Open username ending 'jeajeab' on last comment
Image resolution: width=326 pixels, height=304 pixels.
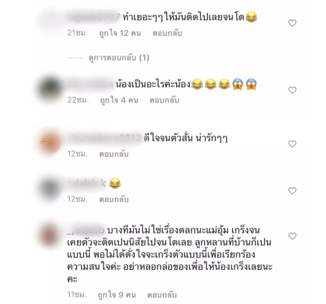click(86, 230)
